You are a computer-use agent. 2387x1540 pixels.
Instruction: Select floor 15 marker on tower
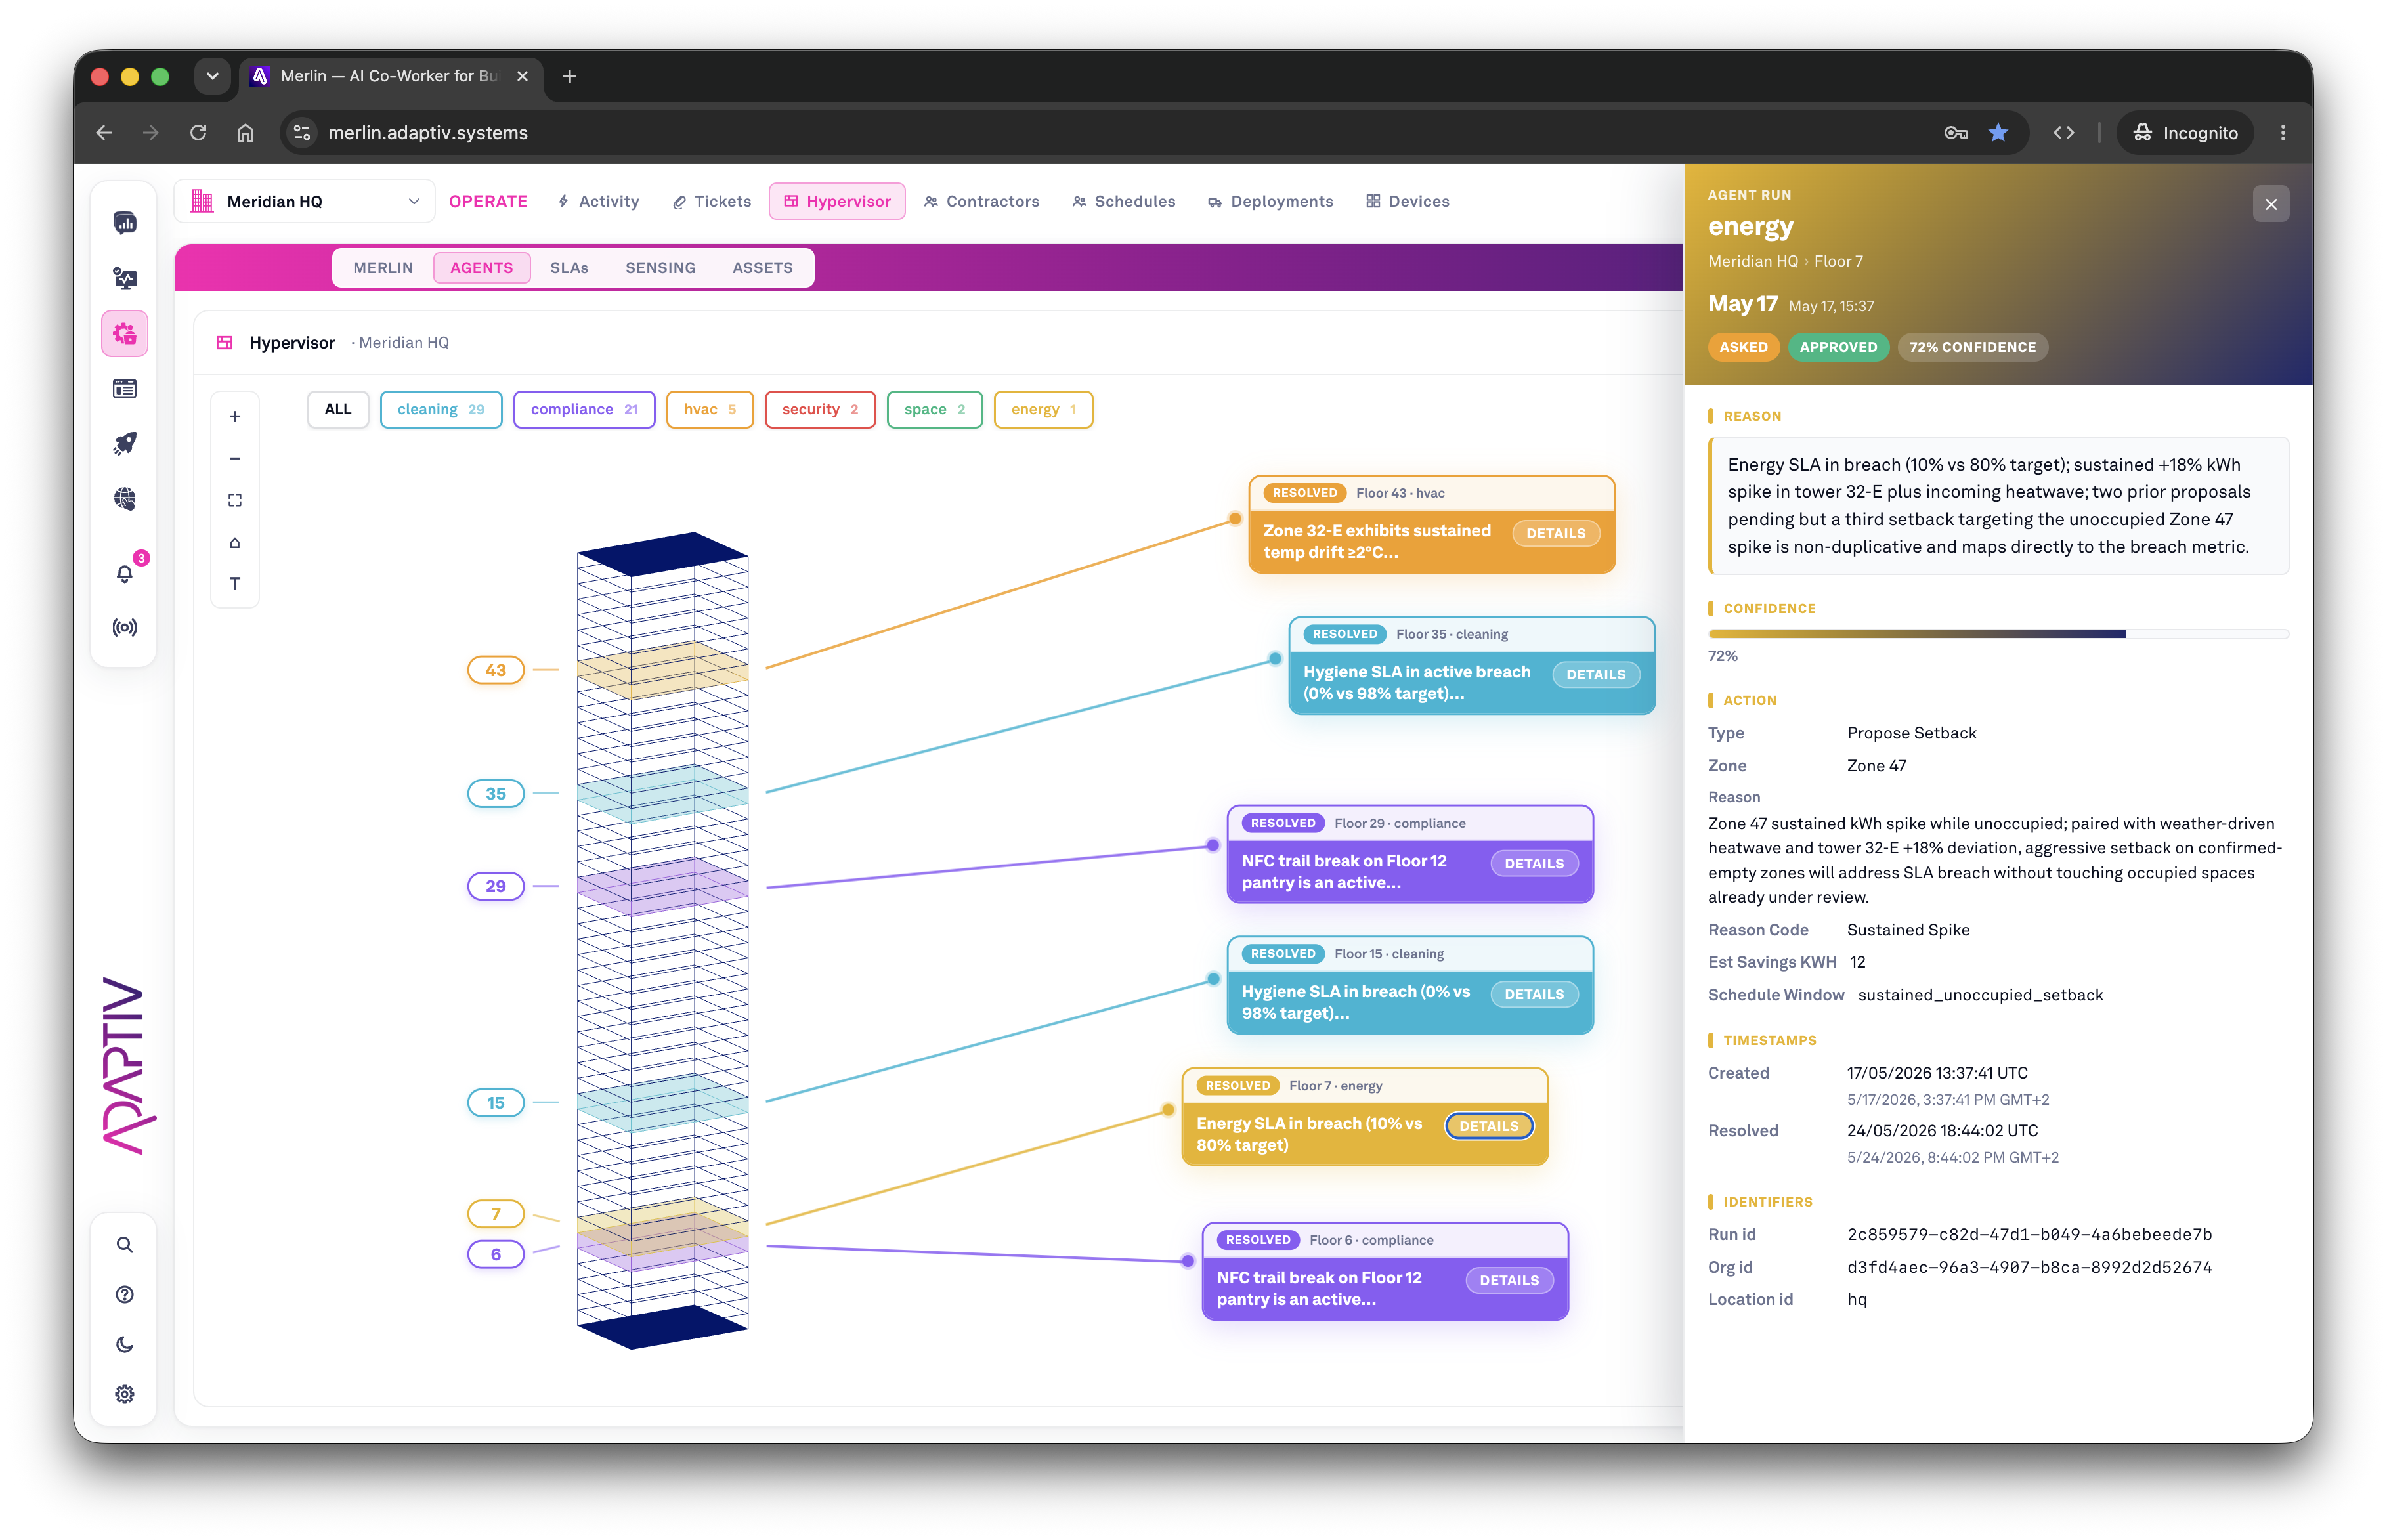tap(496, 1102)
